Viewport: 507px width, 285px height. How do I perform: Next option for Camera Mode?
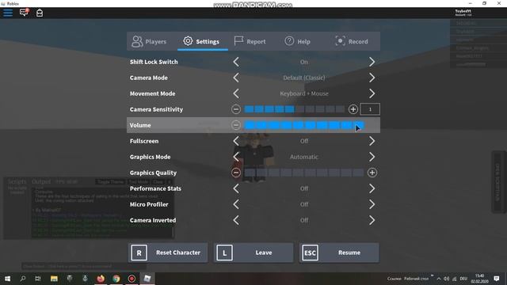(372, 78)
